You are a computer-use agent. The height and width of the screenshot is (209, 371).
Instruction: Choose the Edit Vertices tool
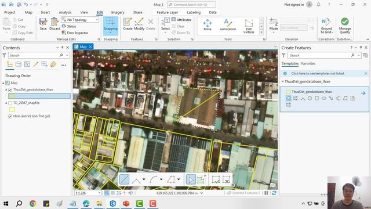coord(249,26)
